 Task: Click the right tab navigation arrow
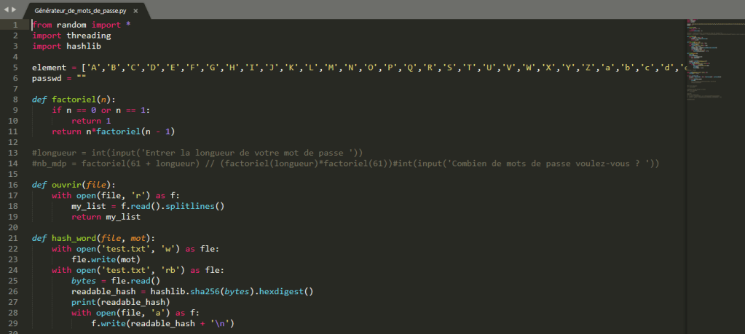[x=14, y=9]
